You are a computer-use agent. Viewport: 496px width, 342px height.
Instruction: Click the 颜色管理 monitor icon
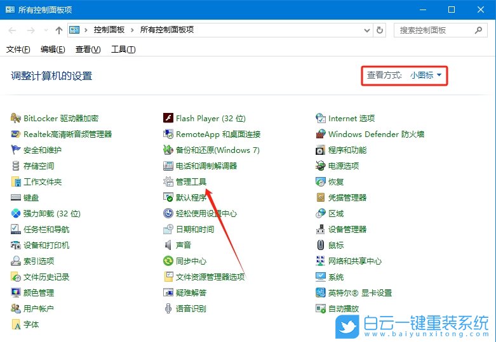15,293
